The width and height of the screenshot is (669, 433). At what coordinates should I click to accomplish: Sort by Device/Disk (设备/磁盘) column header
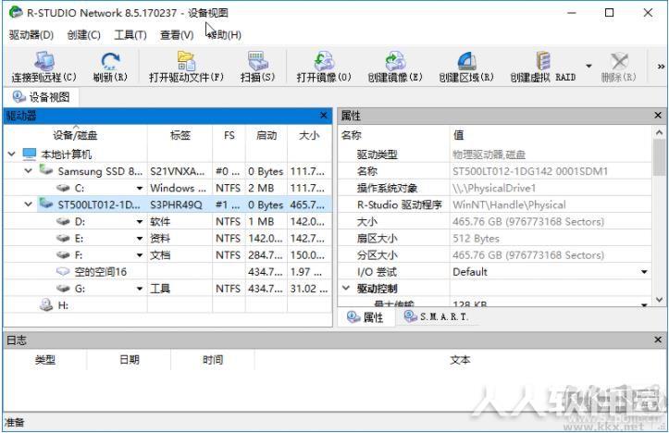click(x=75, y=135)
